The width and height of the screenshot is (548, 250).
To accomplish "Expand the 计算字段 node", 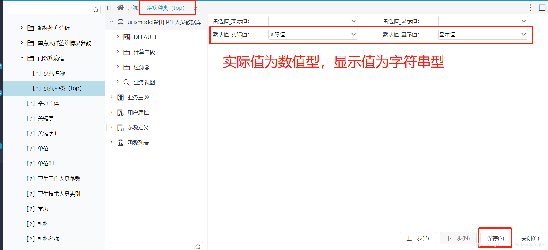I will pos(118,52).
